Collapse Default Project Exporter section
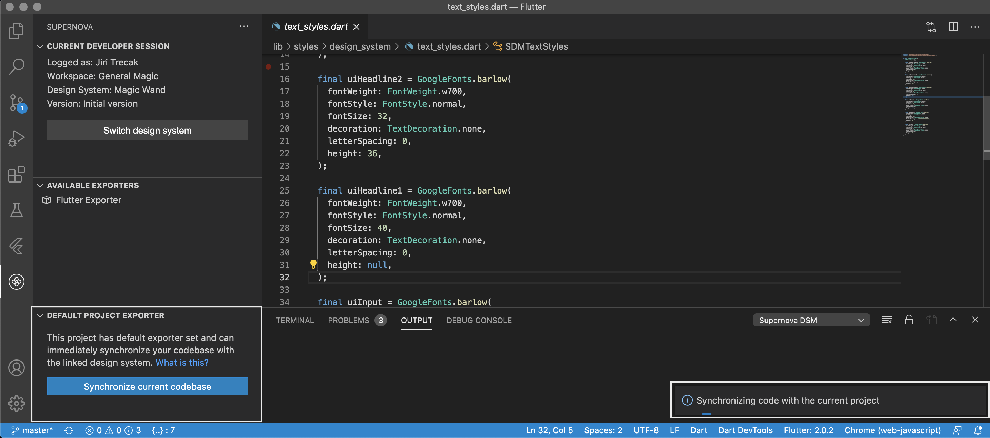 [x=40, y=315]
